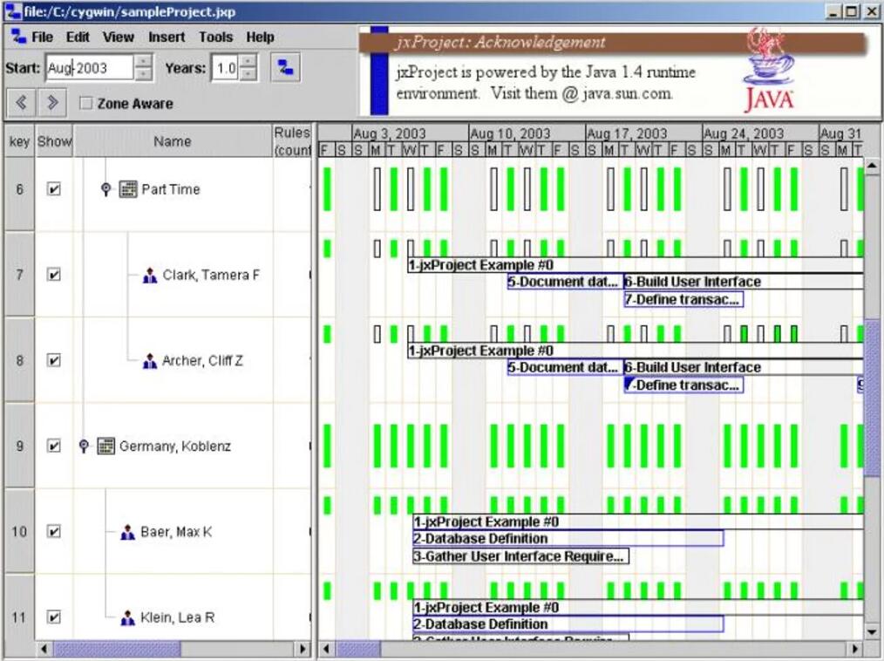Click the Java logo in the banner
The height and width of the screenshot is (661, 884).
coord(768,72)
